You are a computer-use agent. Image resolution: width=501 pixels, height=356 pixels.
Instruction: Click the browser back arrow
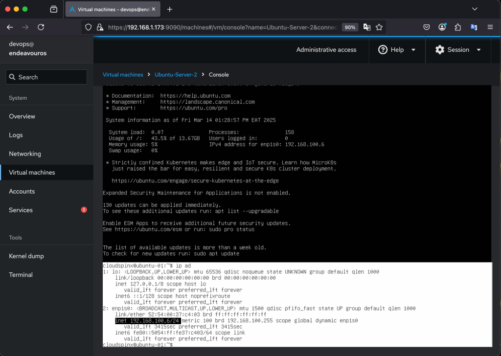click(10, 27)
